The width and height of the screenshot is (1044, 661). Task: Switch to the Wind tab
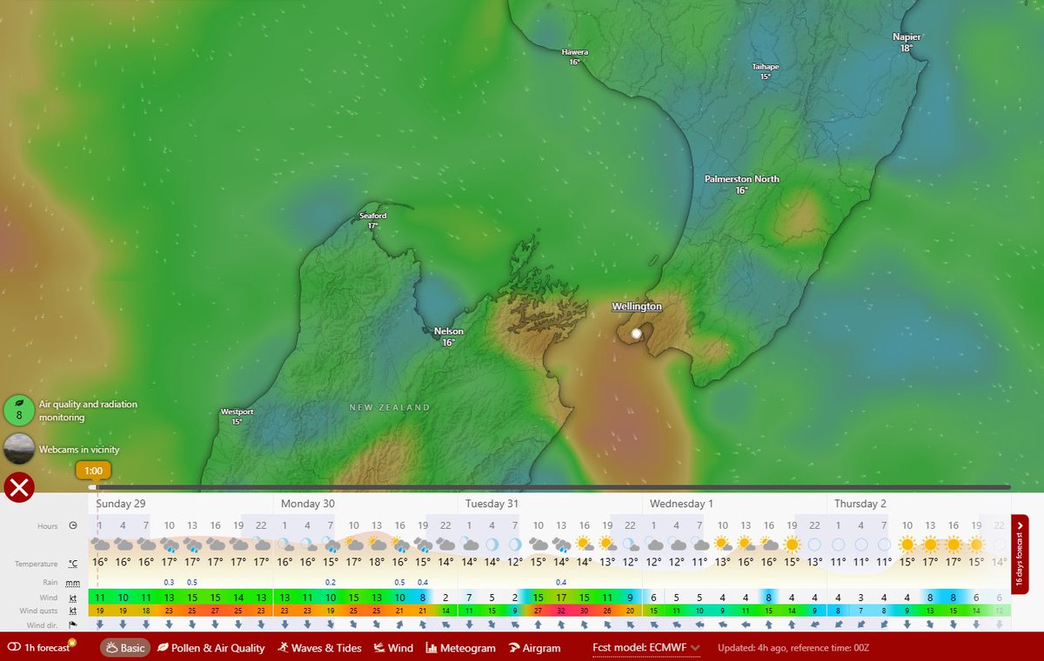point(393,648)
